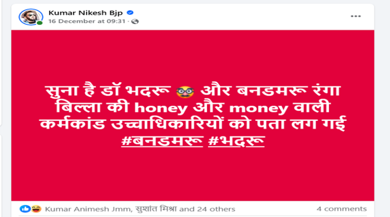Click the word 'money' in the post
The height and width of the screenshot is (217, 390).
click(258, 109)
